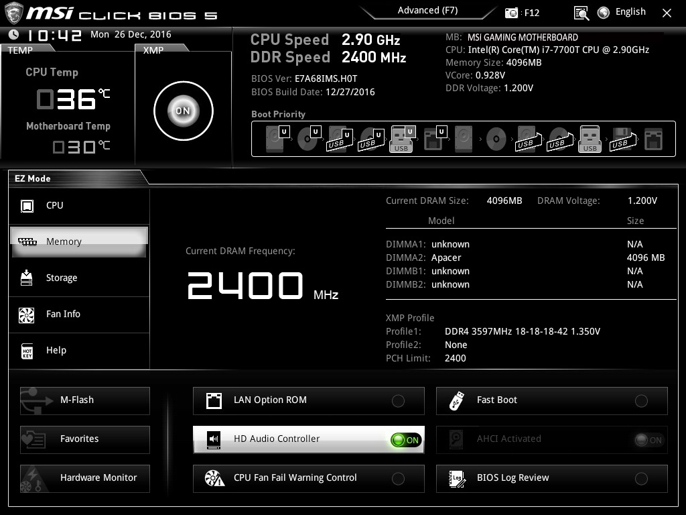The width and height of the screenshot is (686, 515).
Task: Click the Fan Info fan icon
Action: (x=27, y=314)
